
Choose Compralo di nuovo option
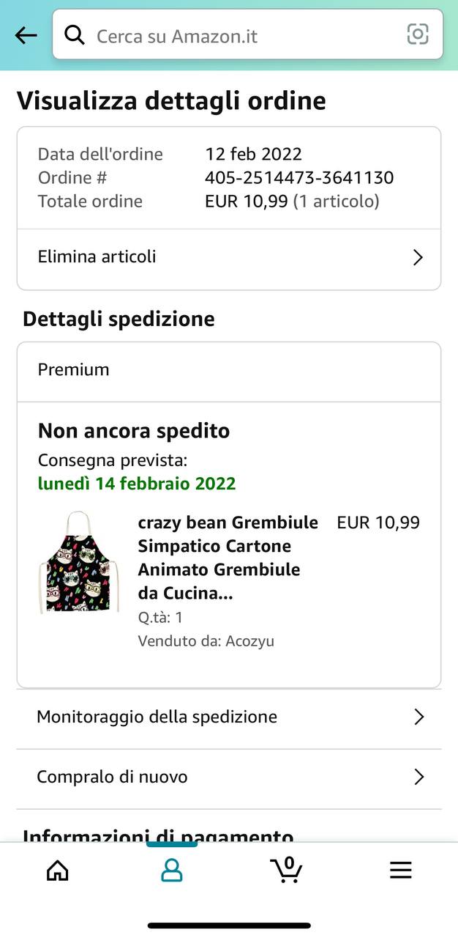click(229, 777)
